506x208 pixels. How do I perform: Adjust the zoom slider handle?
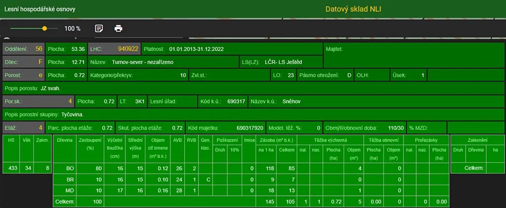(44, 29)
